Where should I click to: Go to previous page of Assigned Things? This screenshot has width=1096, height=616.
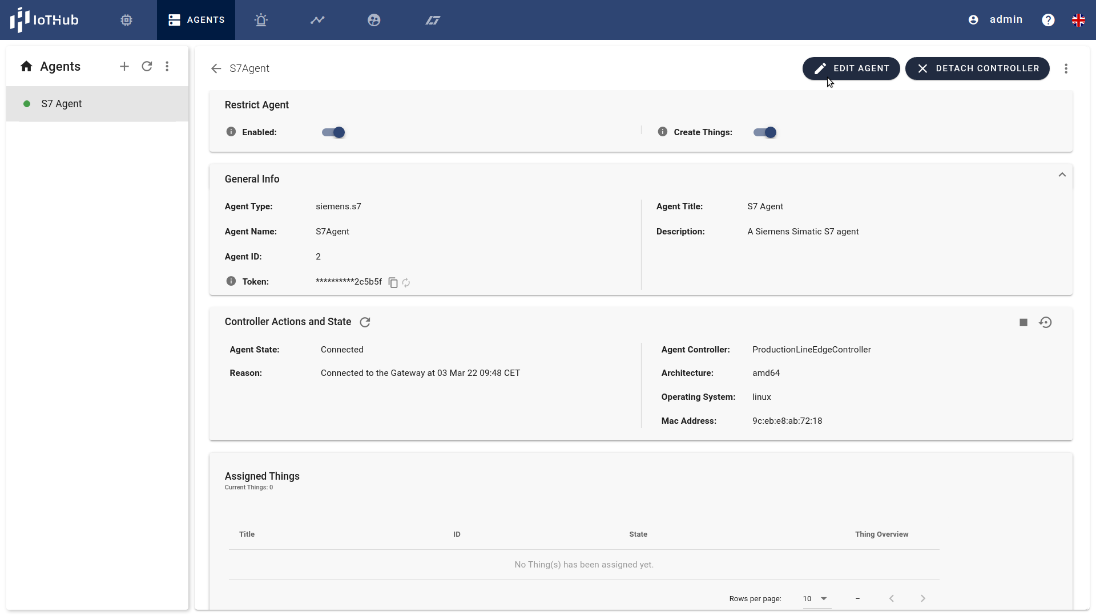click(892, 598)
